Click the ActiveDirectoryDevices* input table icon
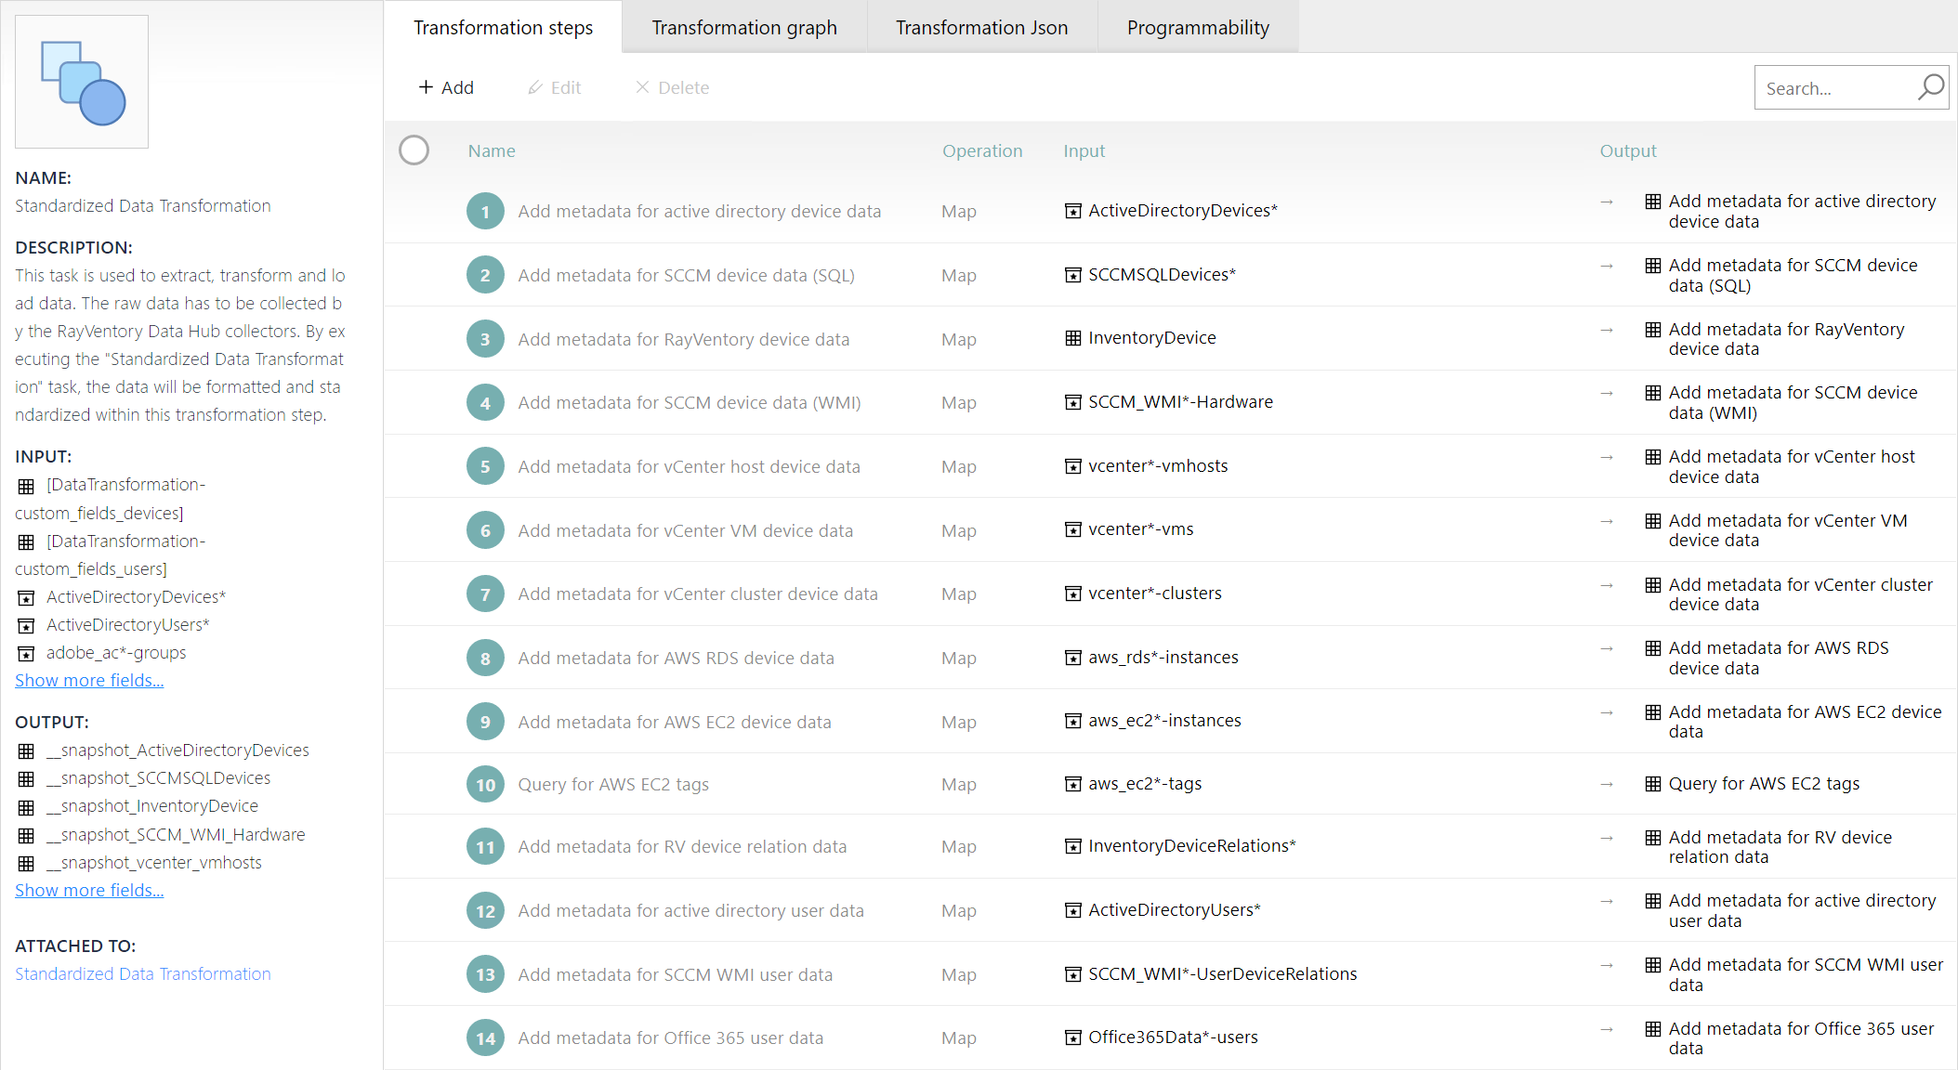The height and width of the screenshot is (1070, 1958). pyautogui.click(x=1072, y=212)
